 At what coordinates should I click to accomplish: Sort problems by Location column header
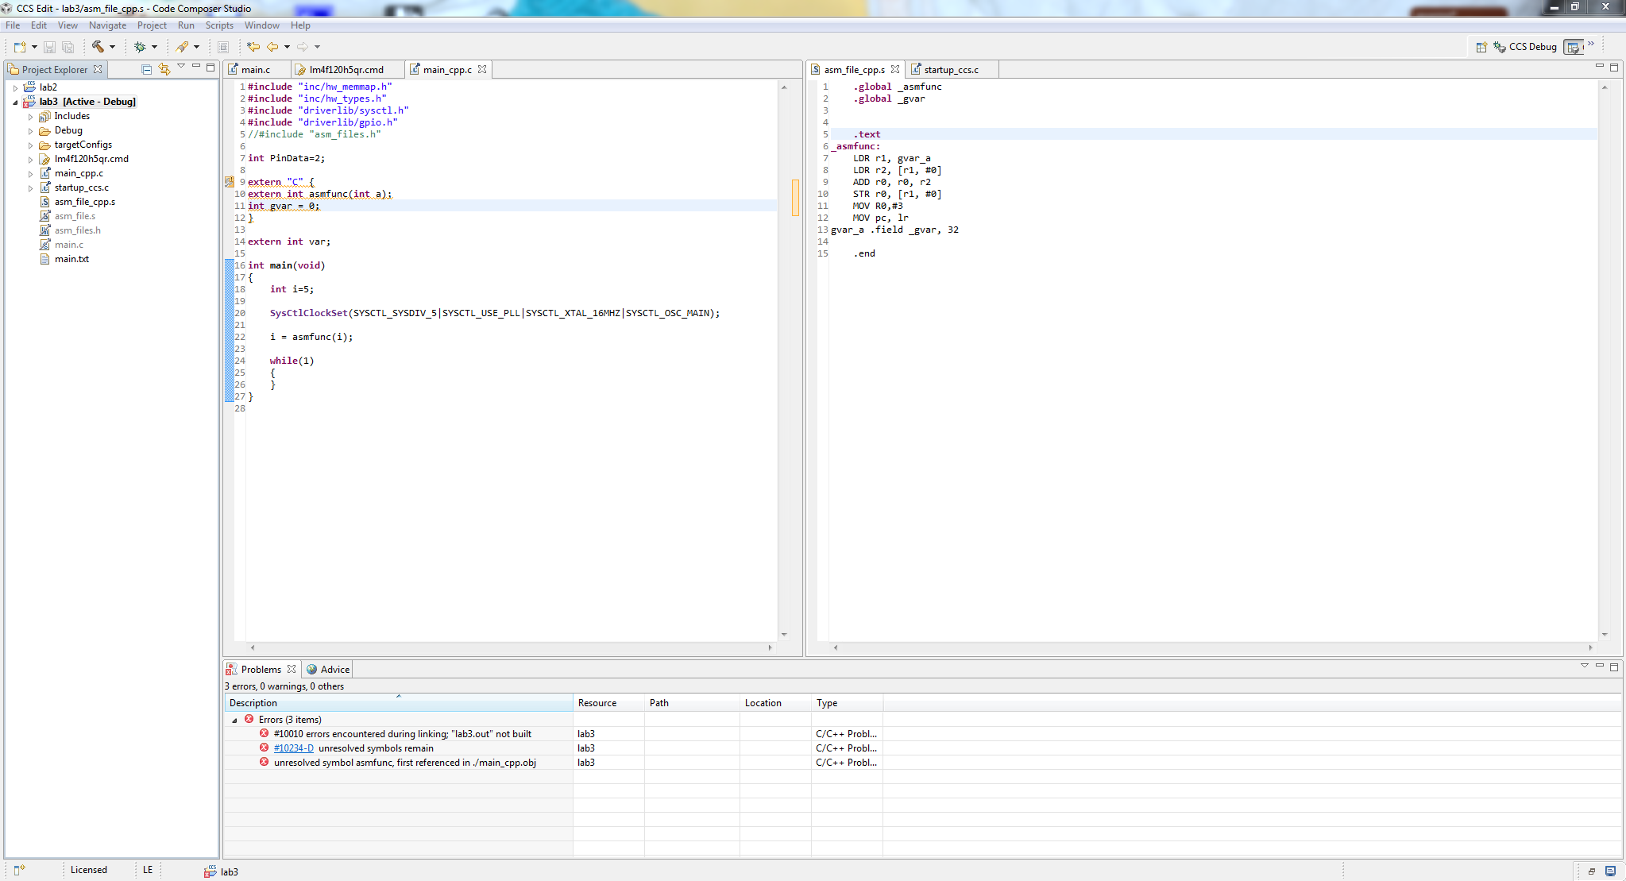[x=775, y=703]
